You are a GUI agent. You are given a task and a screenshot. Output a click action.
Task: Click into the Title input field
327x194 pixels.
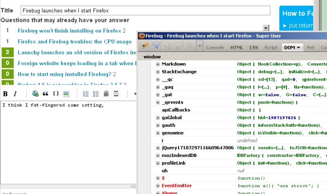click(146, 11)
